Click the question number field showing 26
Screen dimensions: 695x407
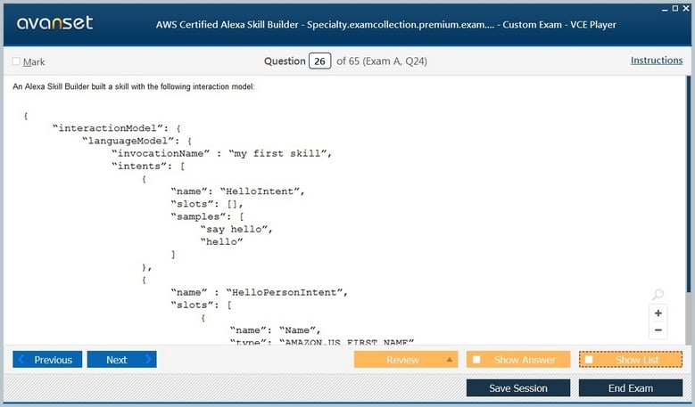coord(319,61)
